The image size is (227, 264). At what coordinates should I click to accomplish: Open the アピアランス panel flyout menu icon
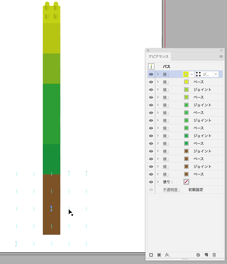coord(221,57)
